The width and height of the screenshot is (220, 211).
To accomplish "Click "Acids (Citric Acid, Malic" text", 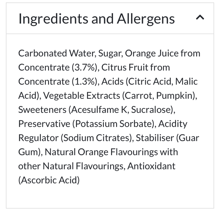I will click(150, 82).
